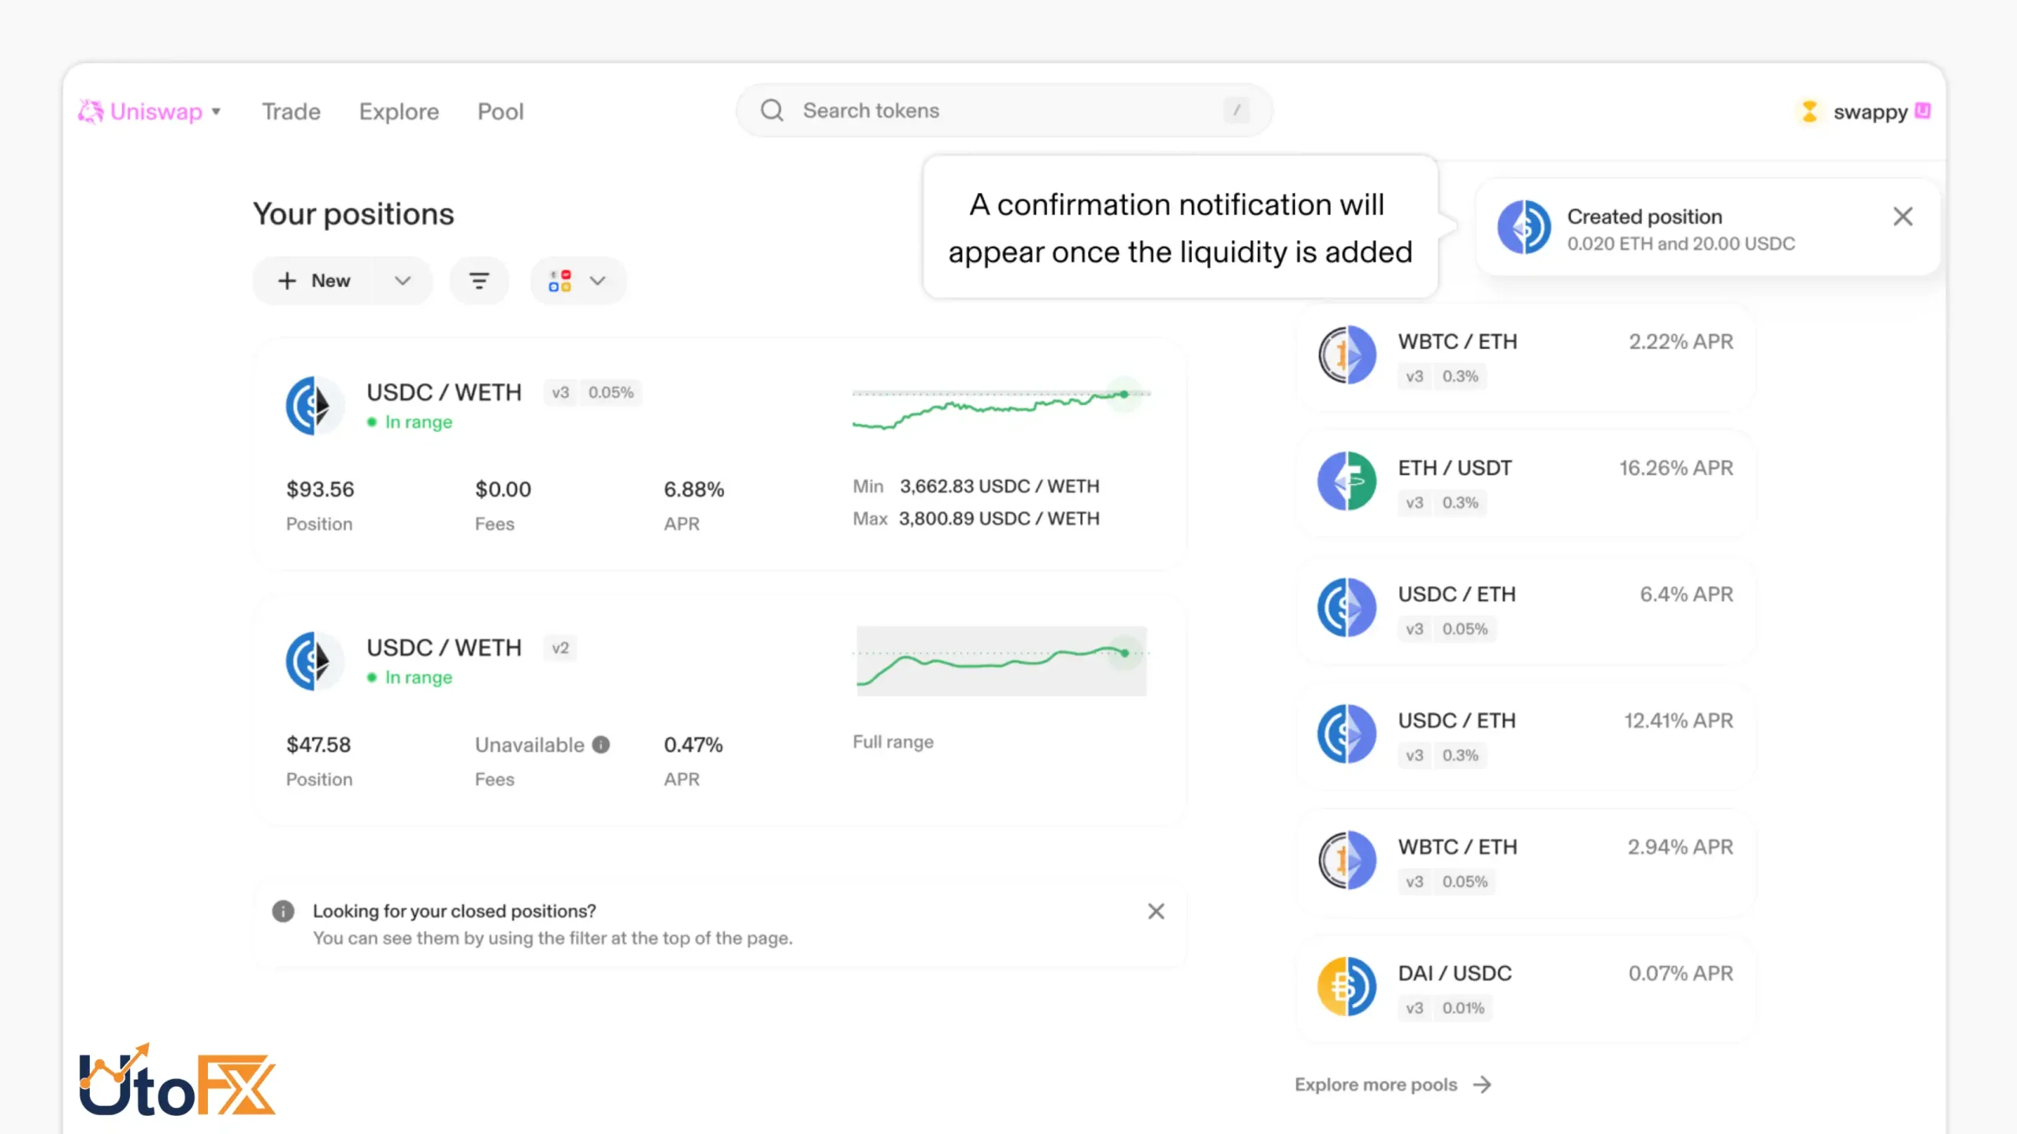This screenshot has height=1134, width=2017.
Task: Close the closed positions info banner
Action: point(1156,911)
